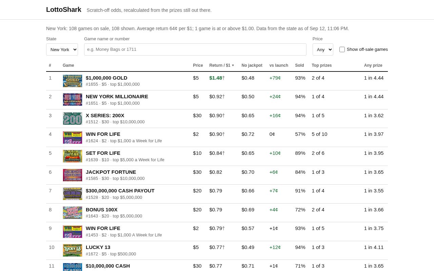The height and width of the screenshot is (271, 434).
Task: Open the X SERIES: 200X ticket thumbnail
Action: click(73, 119)
